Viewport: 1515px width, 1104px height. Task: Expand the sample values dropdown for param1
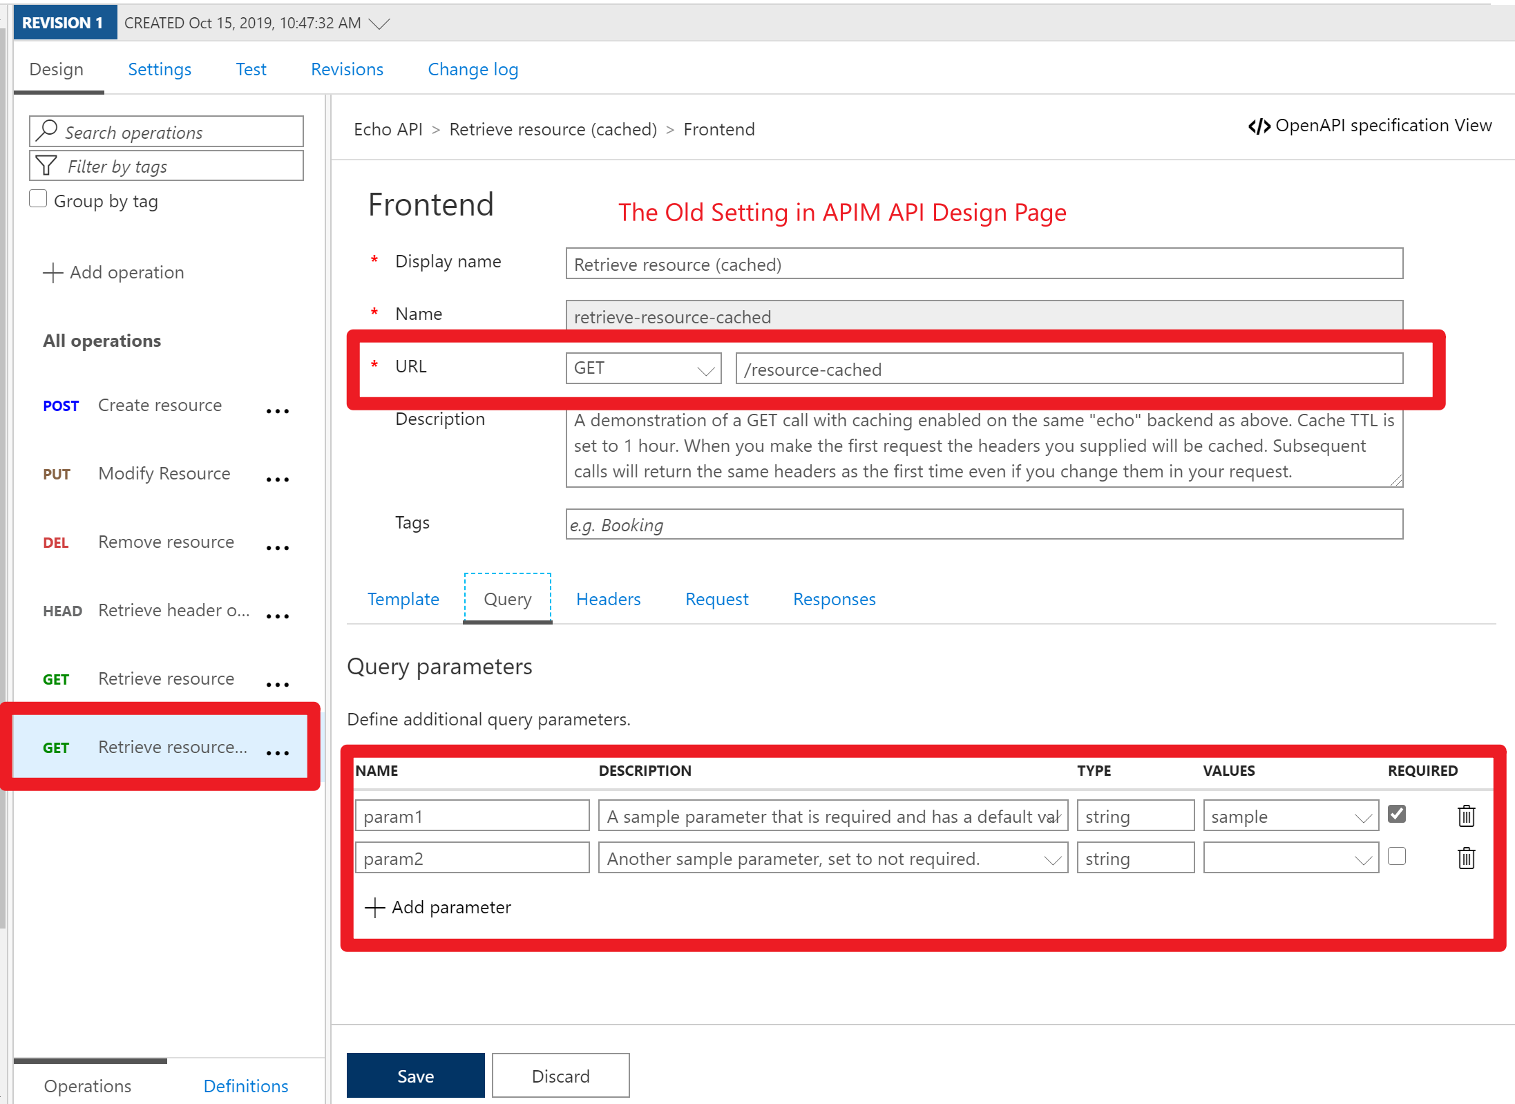pos(1362,817)
